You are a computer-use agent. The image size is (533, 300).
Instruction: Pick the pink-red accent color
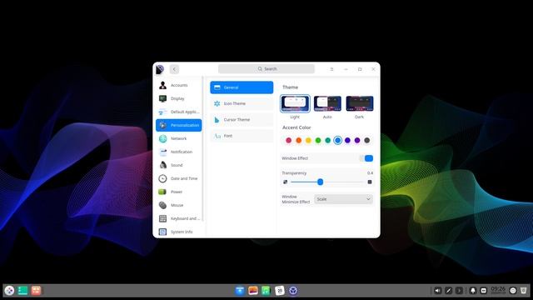[x=289, y=140]
